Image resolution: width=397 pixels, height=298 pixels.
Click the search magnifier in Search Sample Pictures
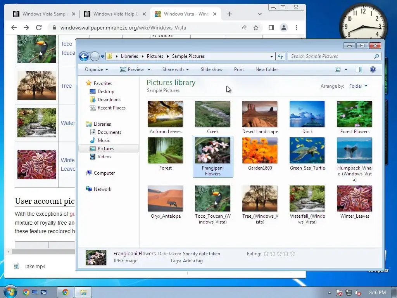(x=376, y=56)
